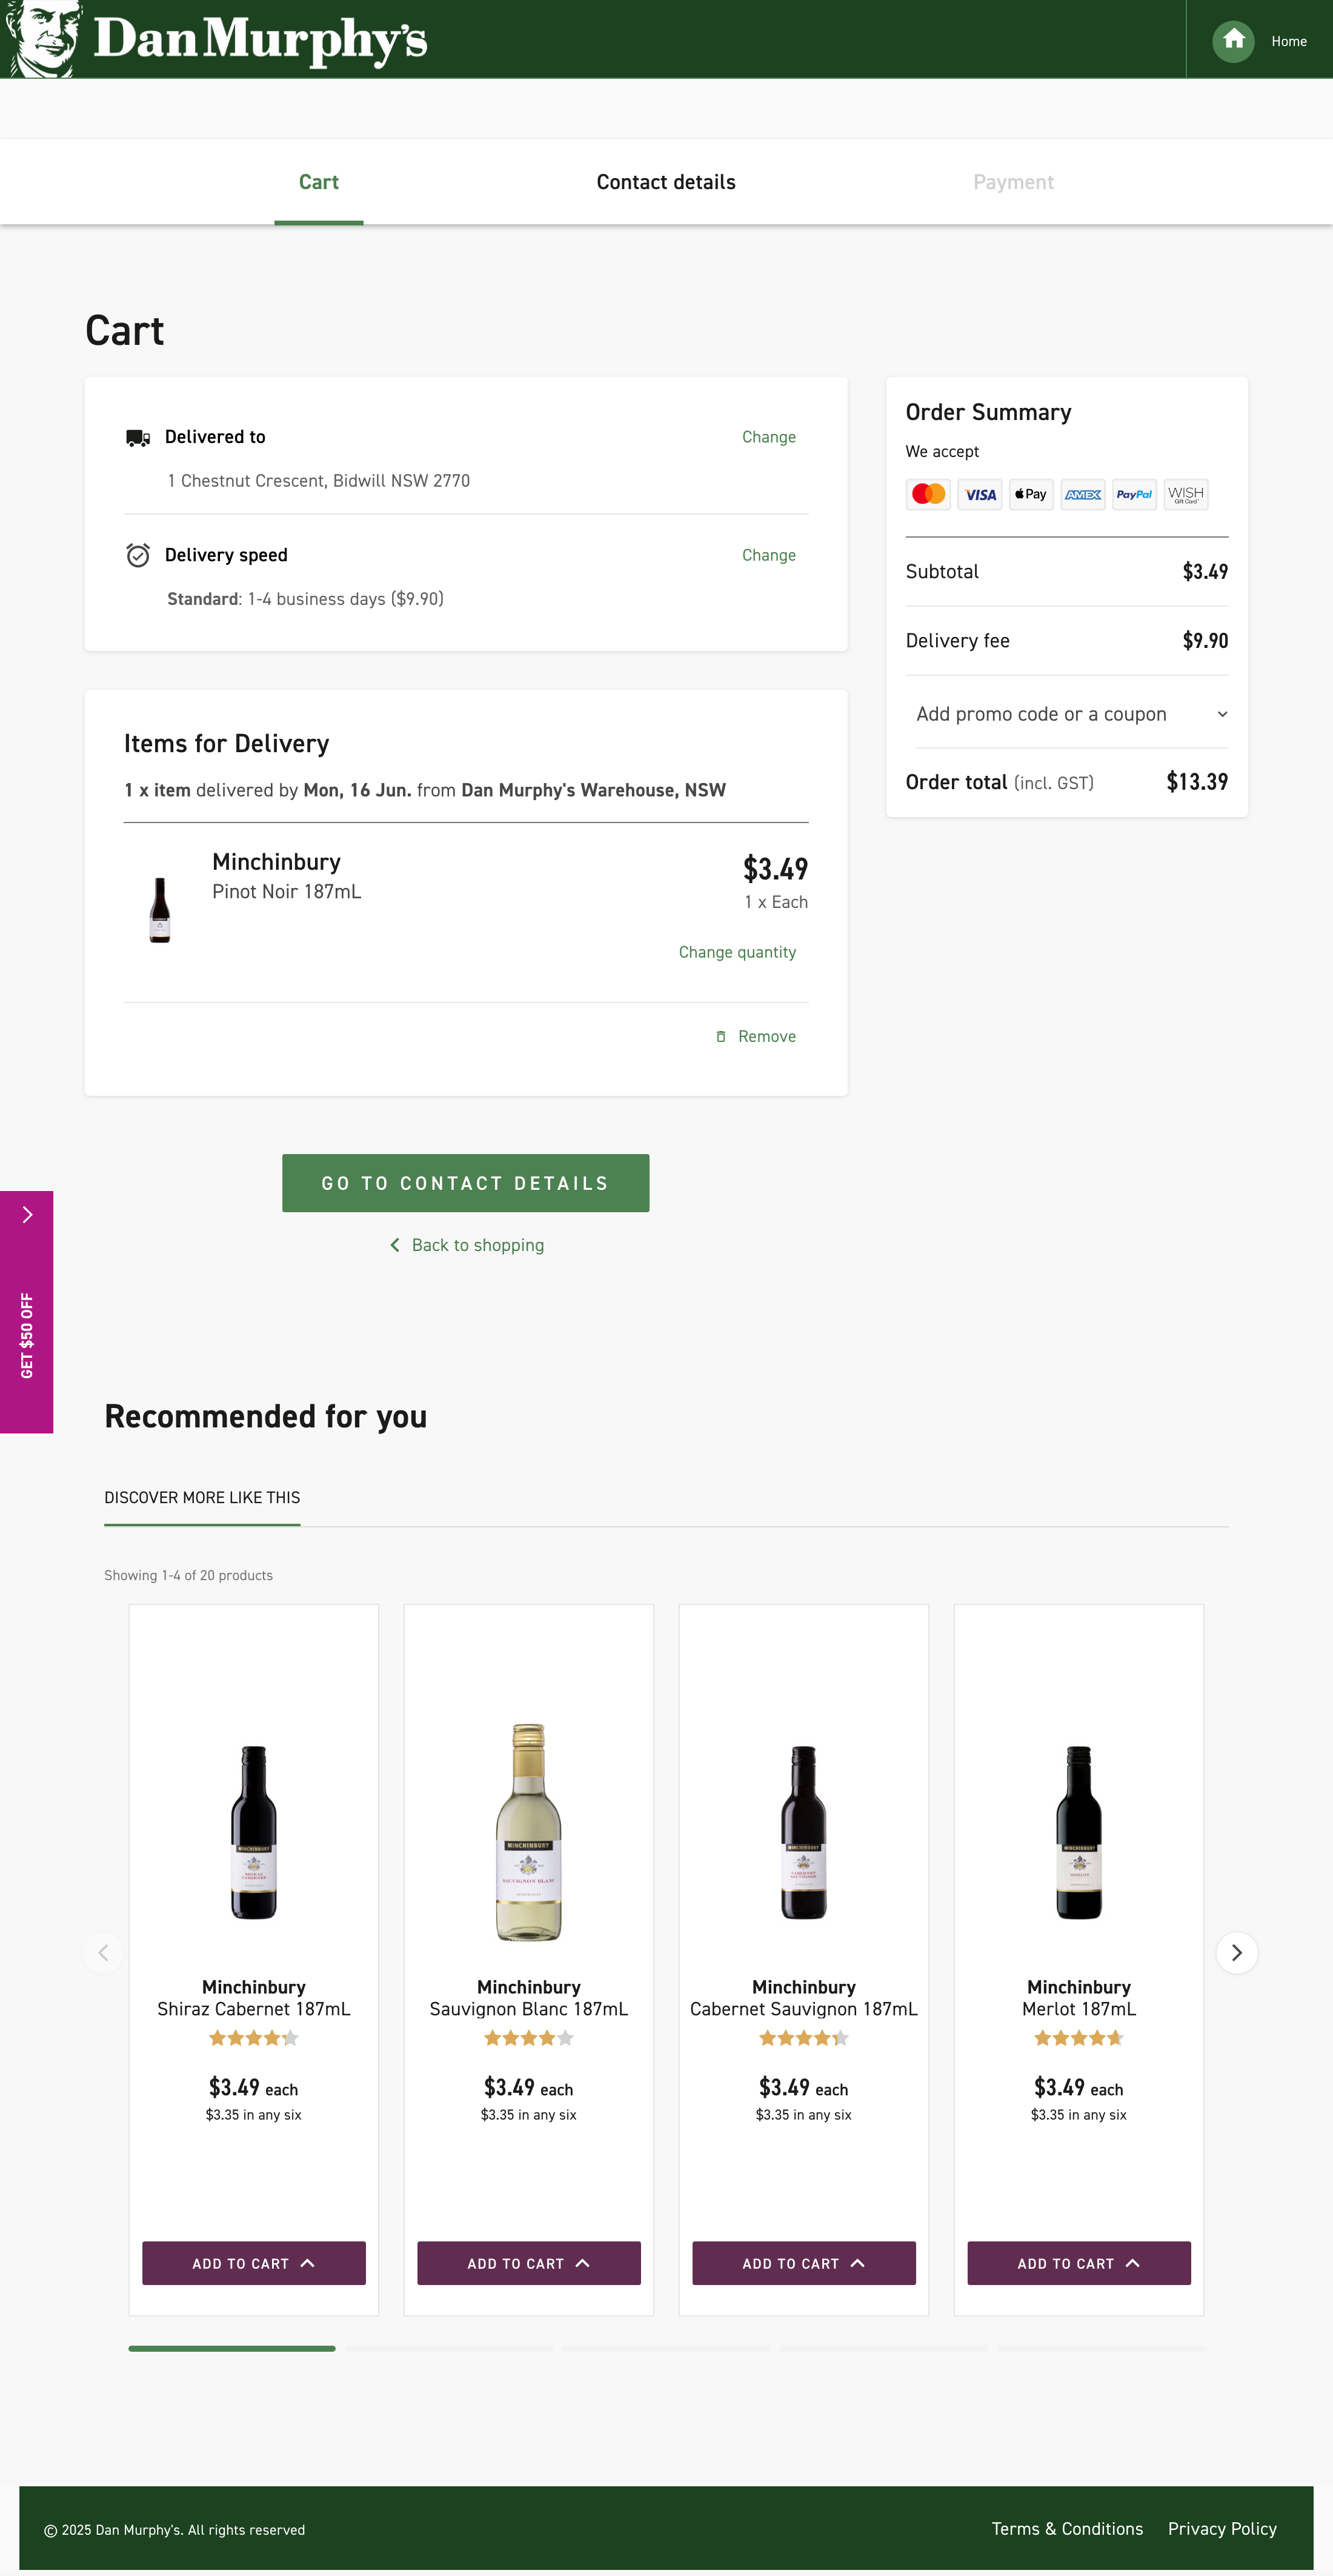Click the delivery truck icon beside Delivered to
The height and width of the screenshot is (2576, 1333).
click(x=138, y=437)
